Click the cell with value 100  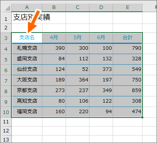click(x=101, y=49)
